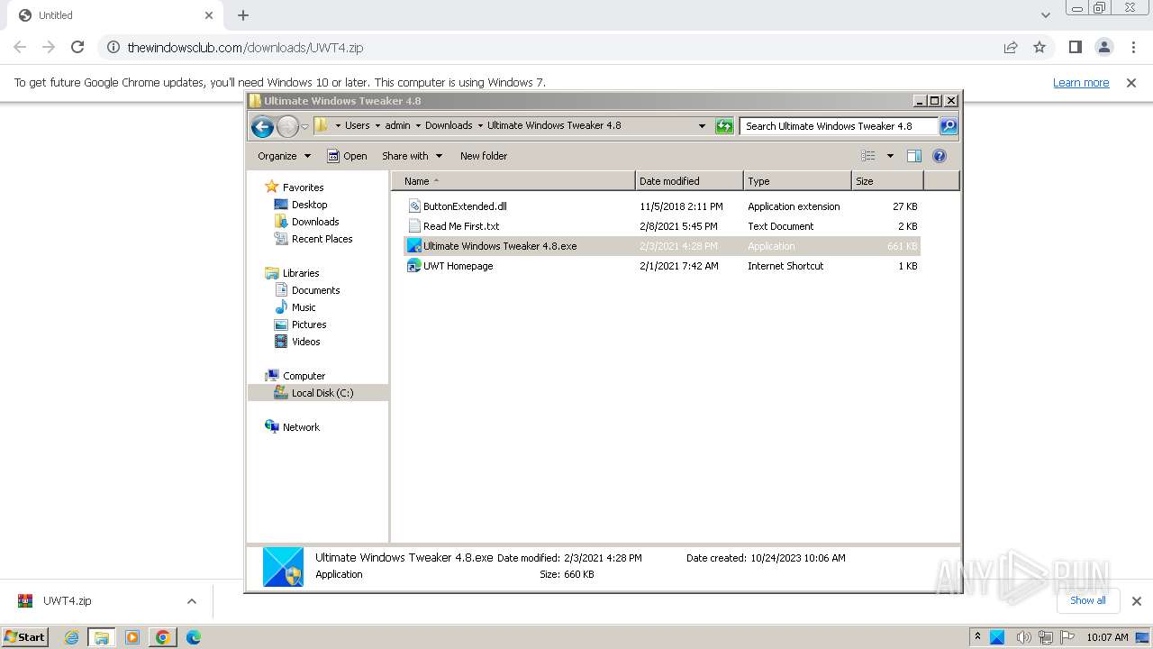
Task: Click the Explorer Forward arrow button
Action: tap(287, 126)
